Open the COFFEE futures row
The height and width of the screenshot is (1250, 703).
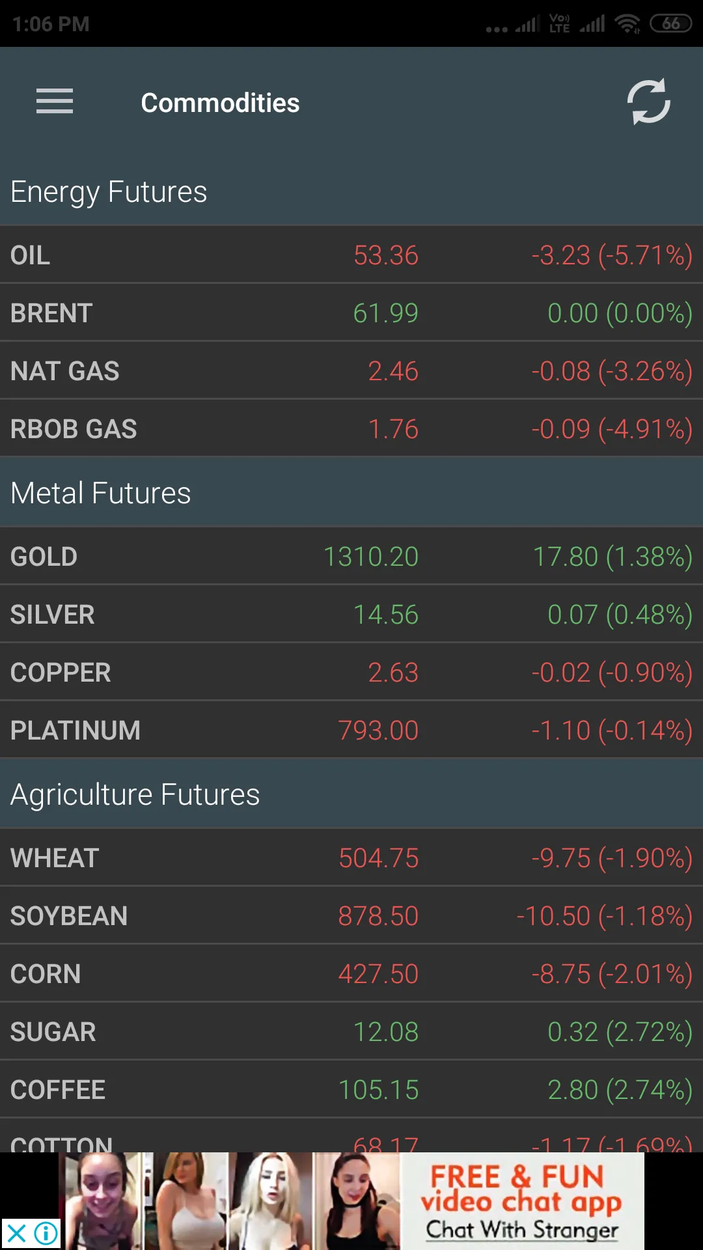(x=351, y=1089)
